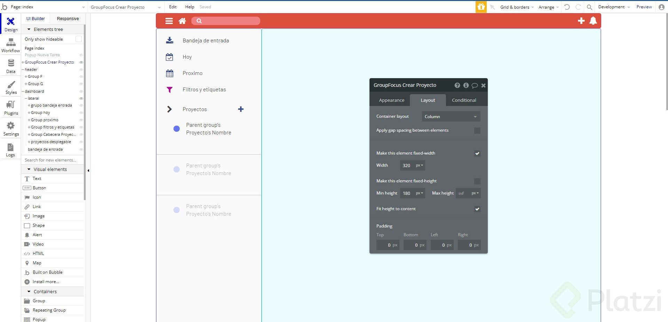This screenshot has height=322, width=668.
Task: Switch to the Conditional tab
Action: tap(464, 100)
